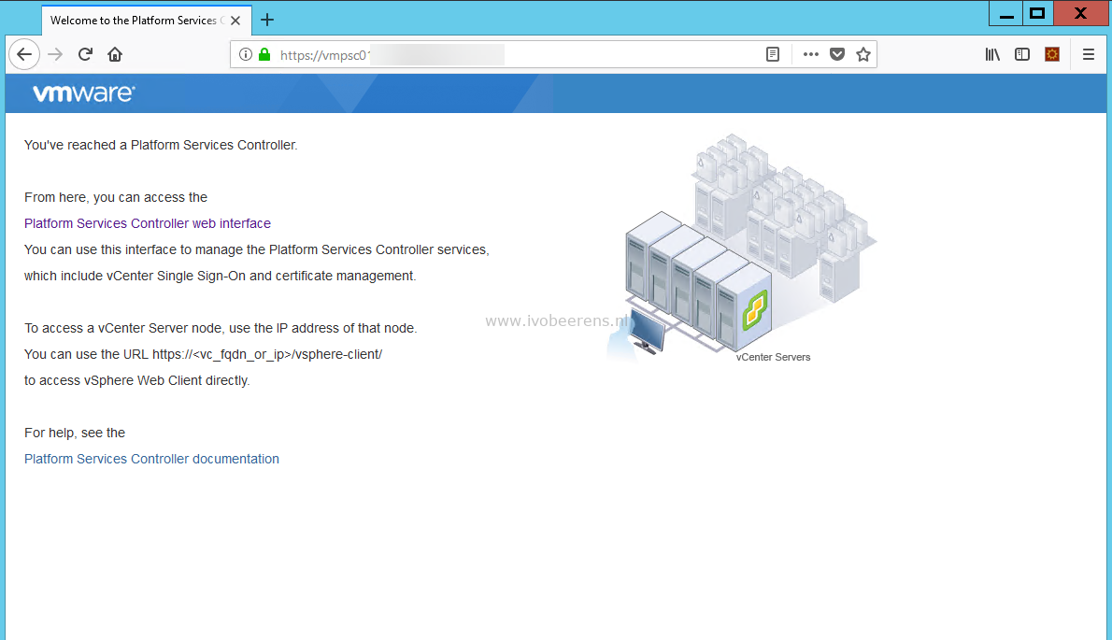Click the orange extension icon in toolbar
This screenshot has width=1112, height=640.
[1052, 54]
